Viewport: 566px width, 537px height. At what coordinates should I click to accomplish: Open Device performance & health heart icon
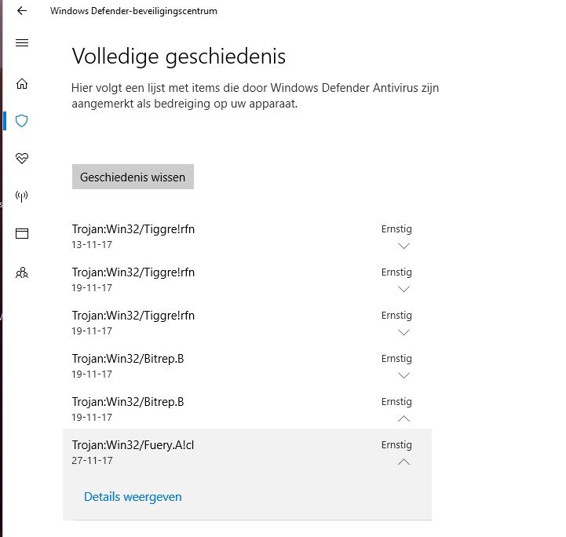click(x=22, y=158)
